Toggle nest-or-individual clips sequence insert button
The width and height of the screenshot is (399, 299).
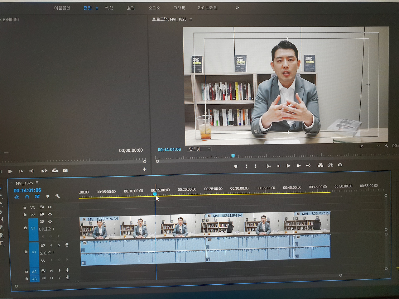coord(17,197)
